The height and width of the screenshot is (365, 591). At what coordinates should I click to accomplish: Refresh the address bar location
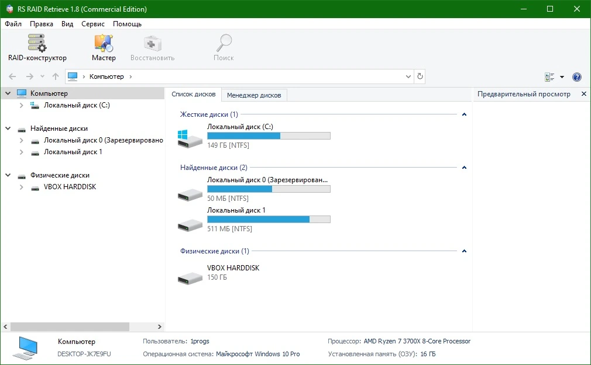click(420, 77)
